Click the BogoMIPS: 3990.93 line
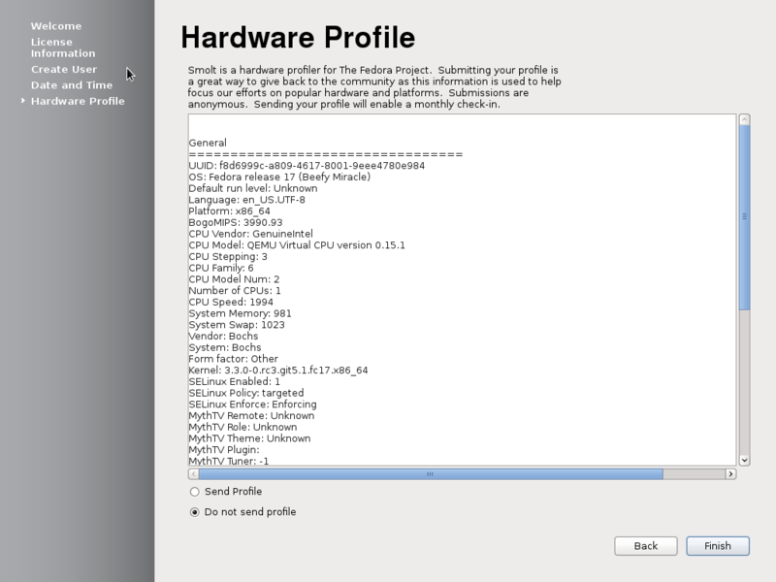Screen dimensions: 776x582 236,223
